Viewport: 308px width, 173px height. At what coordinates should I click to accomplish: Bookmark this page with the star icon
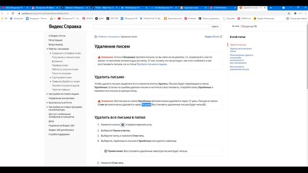(x=289, y=13)
